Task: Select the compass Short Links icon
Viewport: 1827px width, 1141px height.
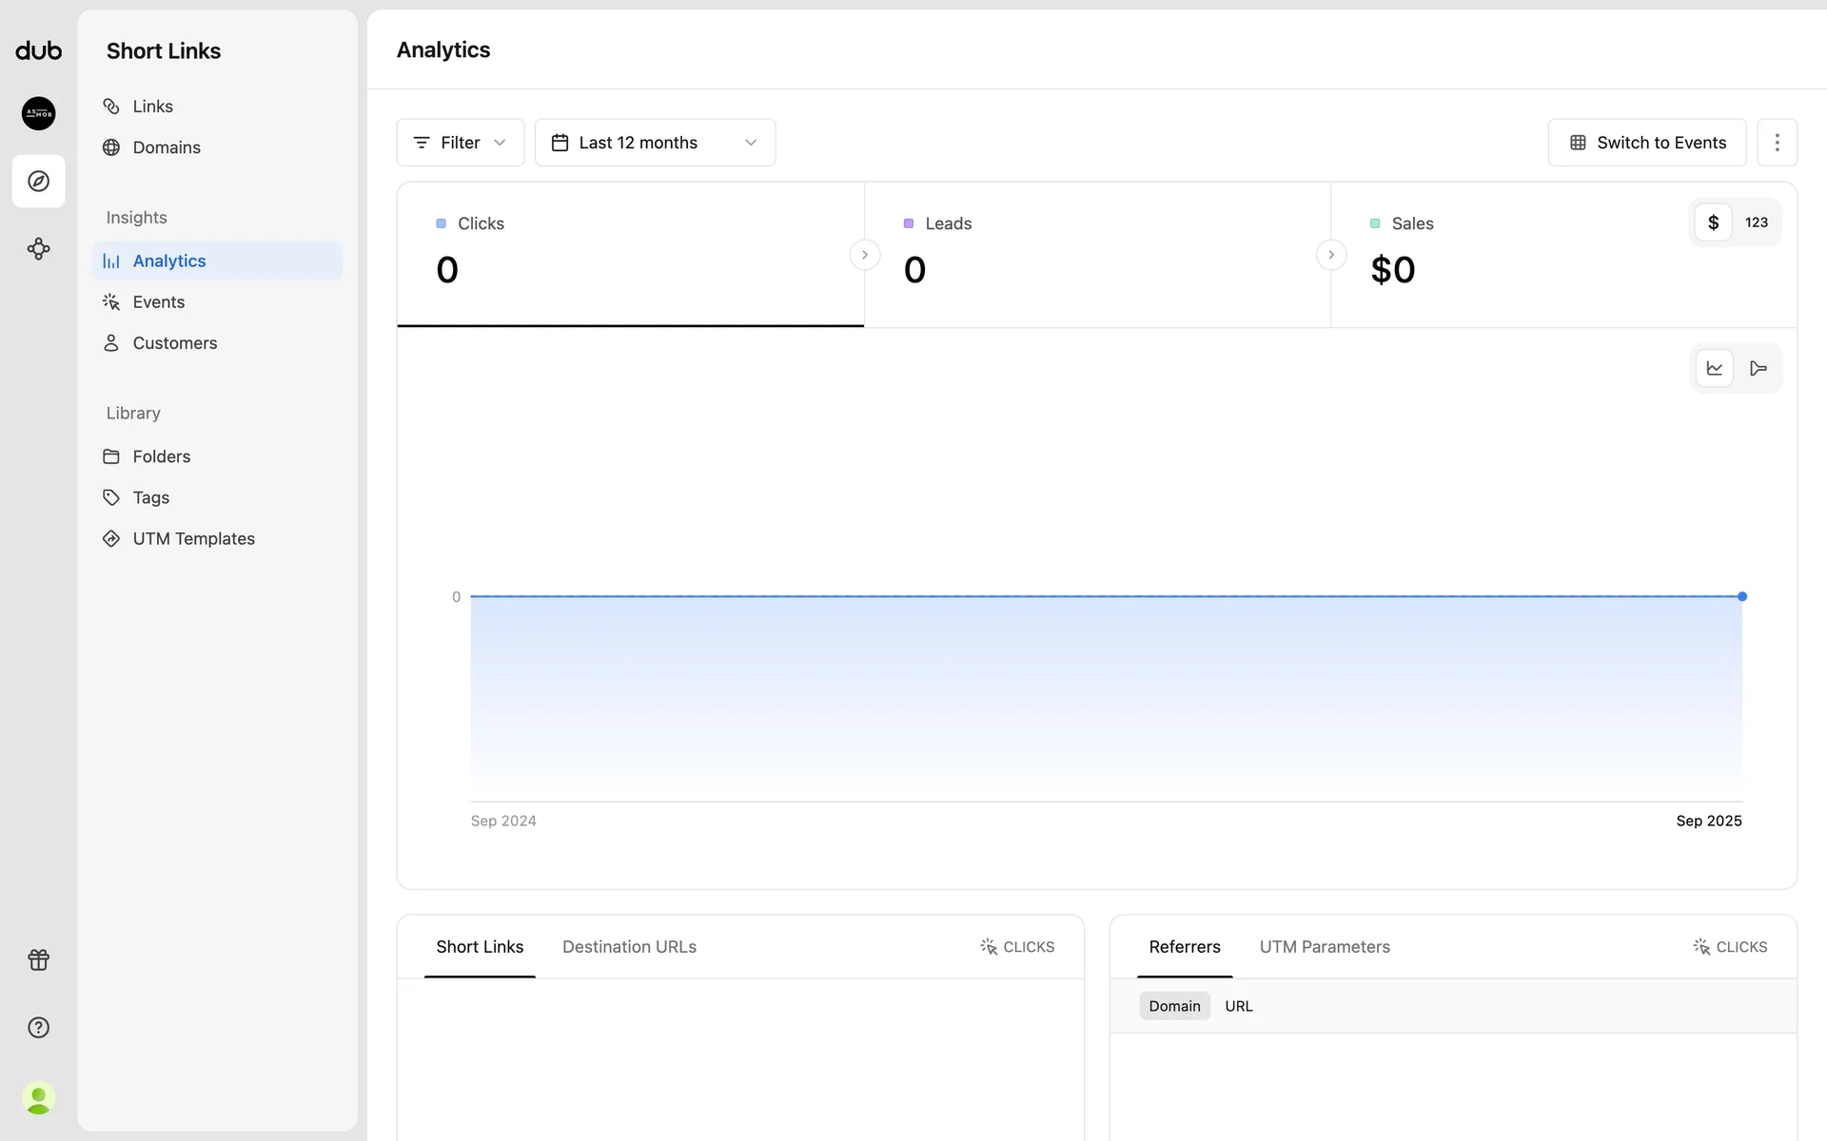Action: tap(38, 181)
